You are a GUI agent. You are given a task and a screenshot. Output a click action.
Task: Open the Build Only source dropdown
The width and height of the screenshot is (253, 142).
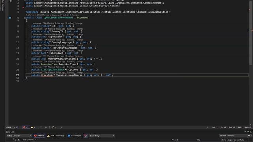pyautogui.click(x=102, y=136)
